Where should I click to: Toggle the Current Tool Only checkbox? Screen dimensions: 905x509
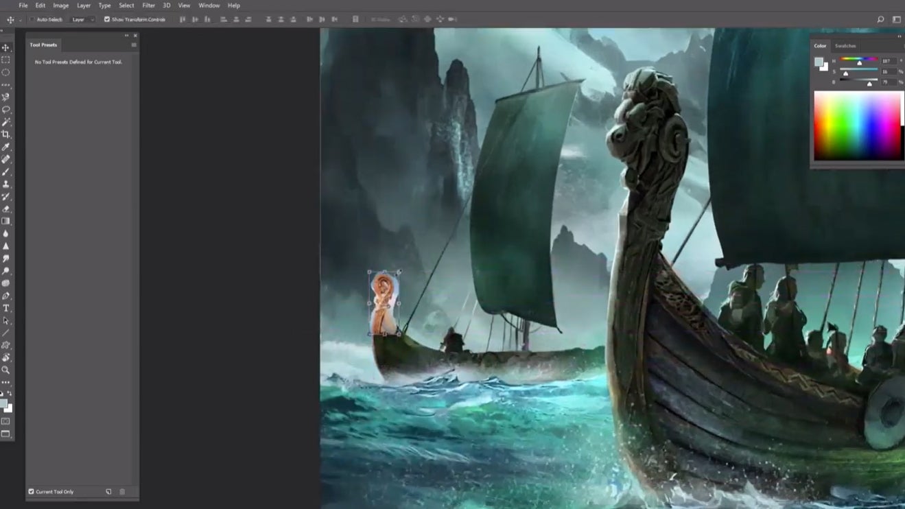pos(31,491)
